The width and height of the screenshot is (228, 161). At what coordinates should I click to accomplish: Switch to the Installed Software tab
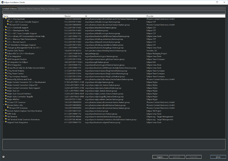(x=10, y=9)
